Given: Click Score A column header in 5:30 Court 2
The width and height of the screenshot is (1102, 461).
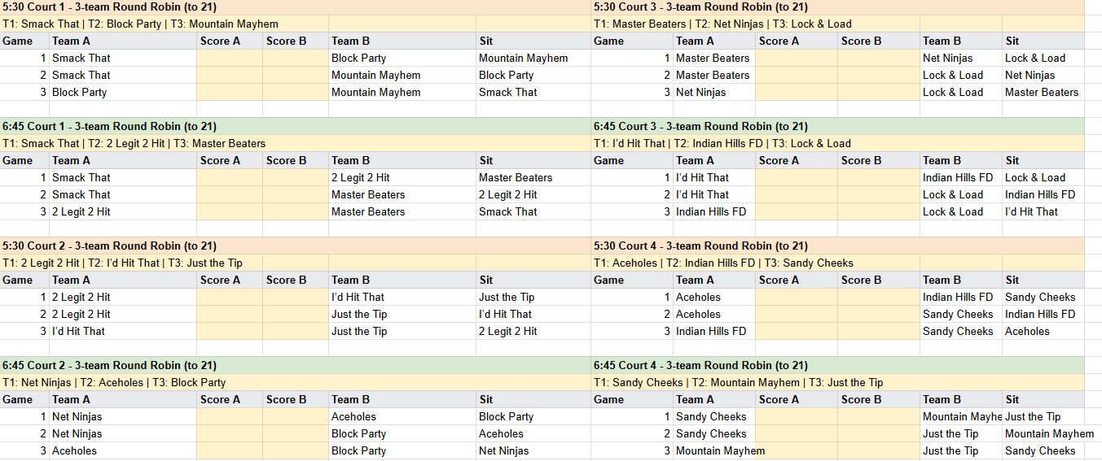Looking at the screenshot, I should (x=230, y=280).
